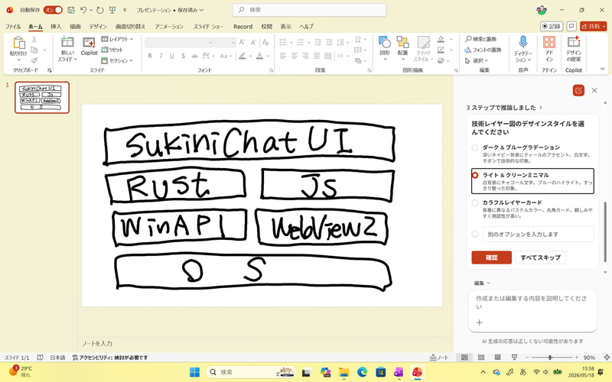Open the Shapes gallery icon

tap(385, 42)
